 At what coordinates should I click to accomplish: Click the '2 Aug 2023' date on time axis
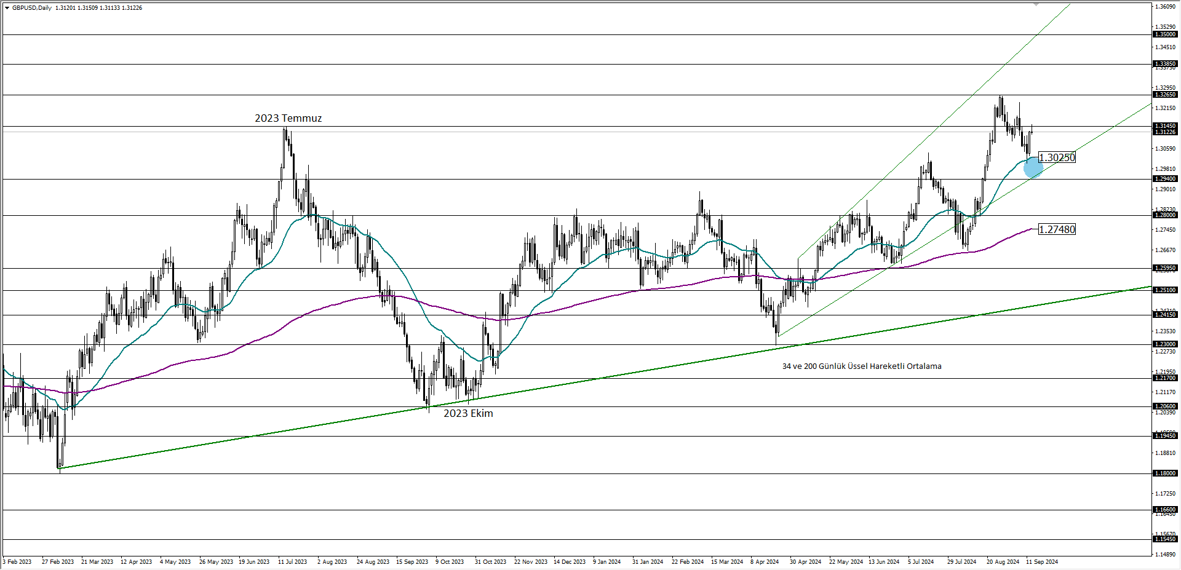(332, 562)
